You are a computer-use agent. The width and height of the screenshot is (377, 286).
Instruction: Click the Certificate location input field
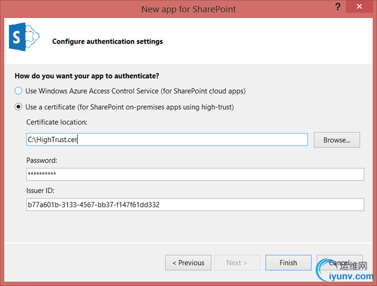tap(167, 139)
